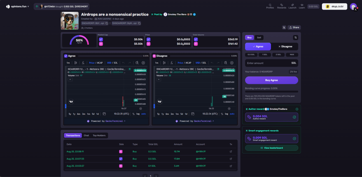This screenshot has width=362, height=177.
Task: Open date range calendar in Agree chart
Action: pyautogui.click(x=104, y=114)
